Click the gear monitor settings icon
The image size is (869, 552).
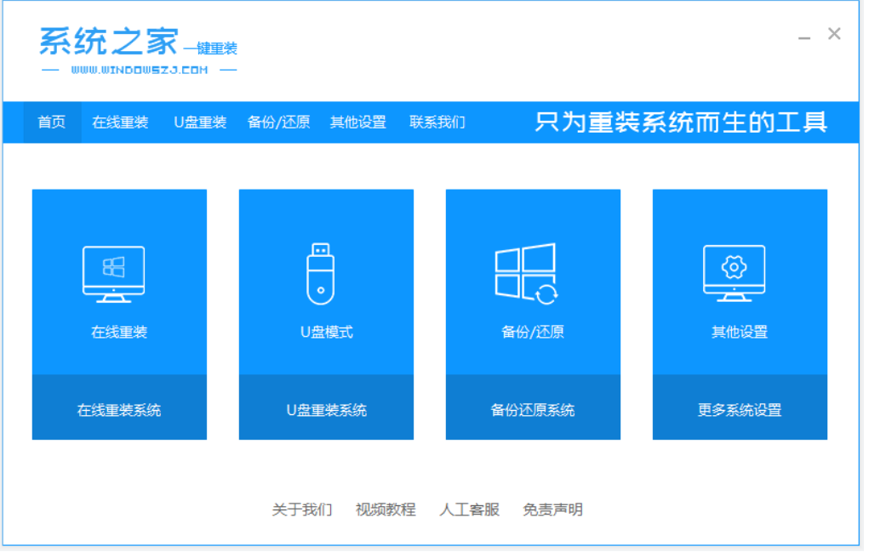pos(734,274)
